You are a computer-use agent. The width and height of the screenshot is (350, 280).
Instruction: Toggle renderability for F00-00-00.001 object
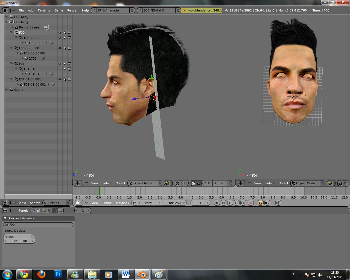click(x=70, y=48)
